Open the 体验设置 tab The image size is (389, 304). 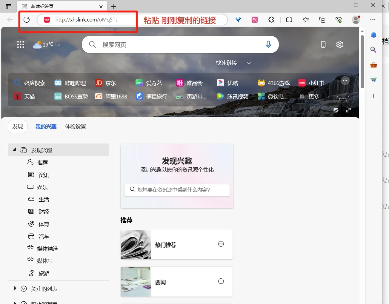[75, 126]
